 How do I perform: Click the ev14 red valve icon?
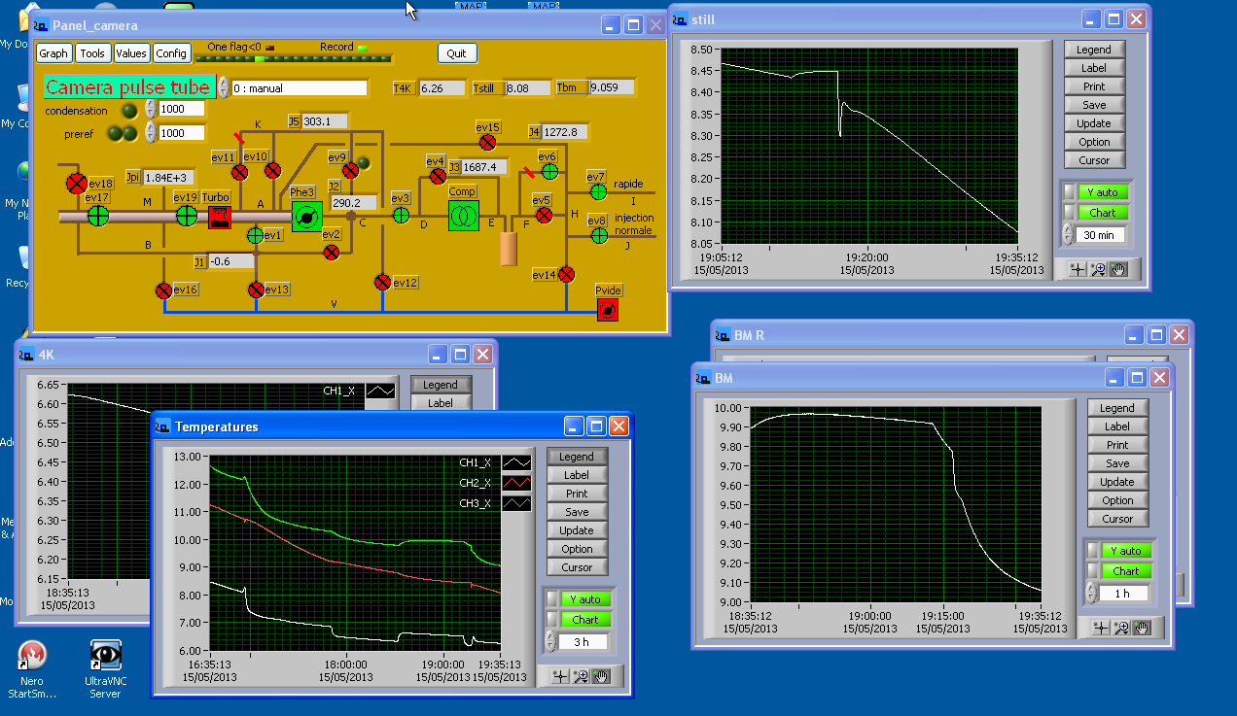click(566, 274)
